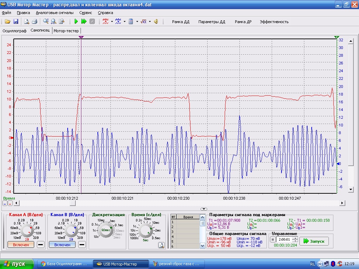Open dropdown beside blue waveform icon

[124, 22]
